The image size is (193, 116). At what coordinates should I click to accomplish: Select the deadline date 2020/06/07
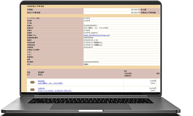coord(88,47)
